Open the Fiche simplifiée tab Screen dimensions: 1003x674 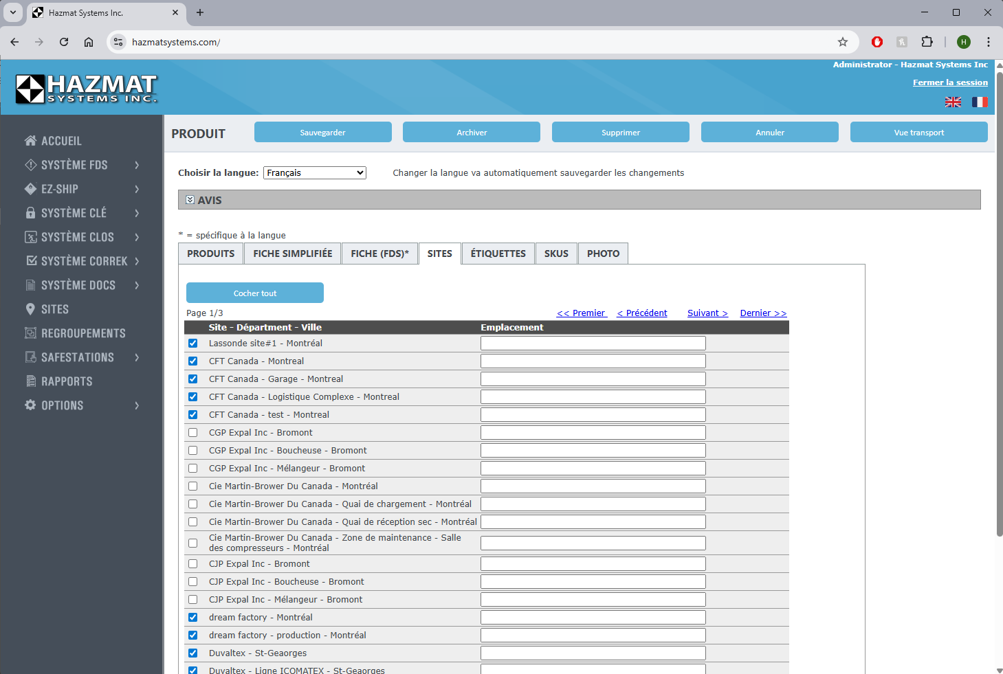(x=292, y=254)
